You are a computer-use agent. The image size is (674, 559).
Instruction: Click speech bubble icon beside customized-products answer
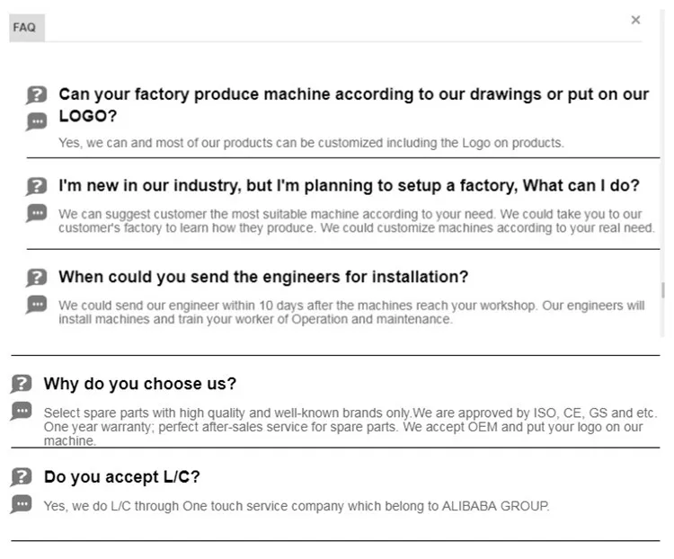pos(36,121)
